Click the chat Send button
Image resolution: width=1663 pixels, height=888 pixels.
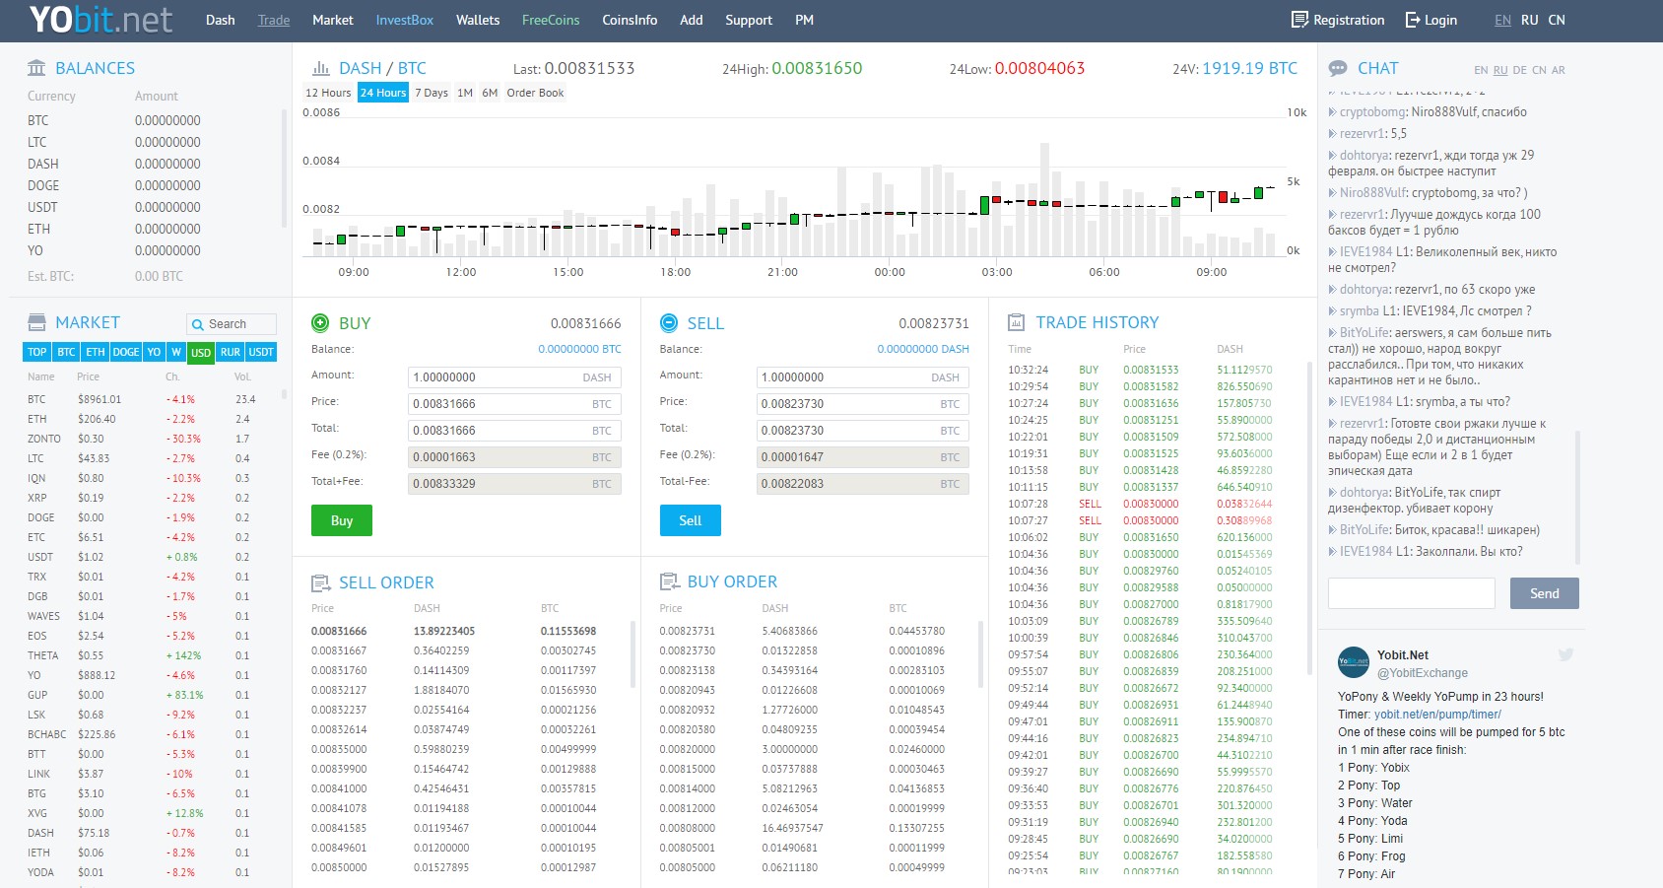coord(1544,593)
